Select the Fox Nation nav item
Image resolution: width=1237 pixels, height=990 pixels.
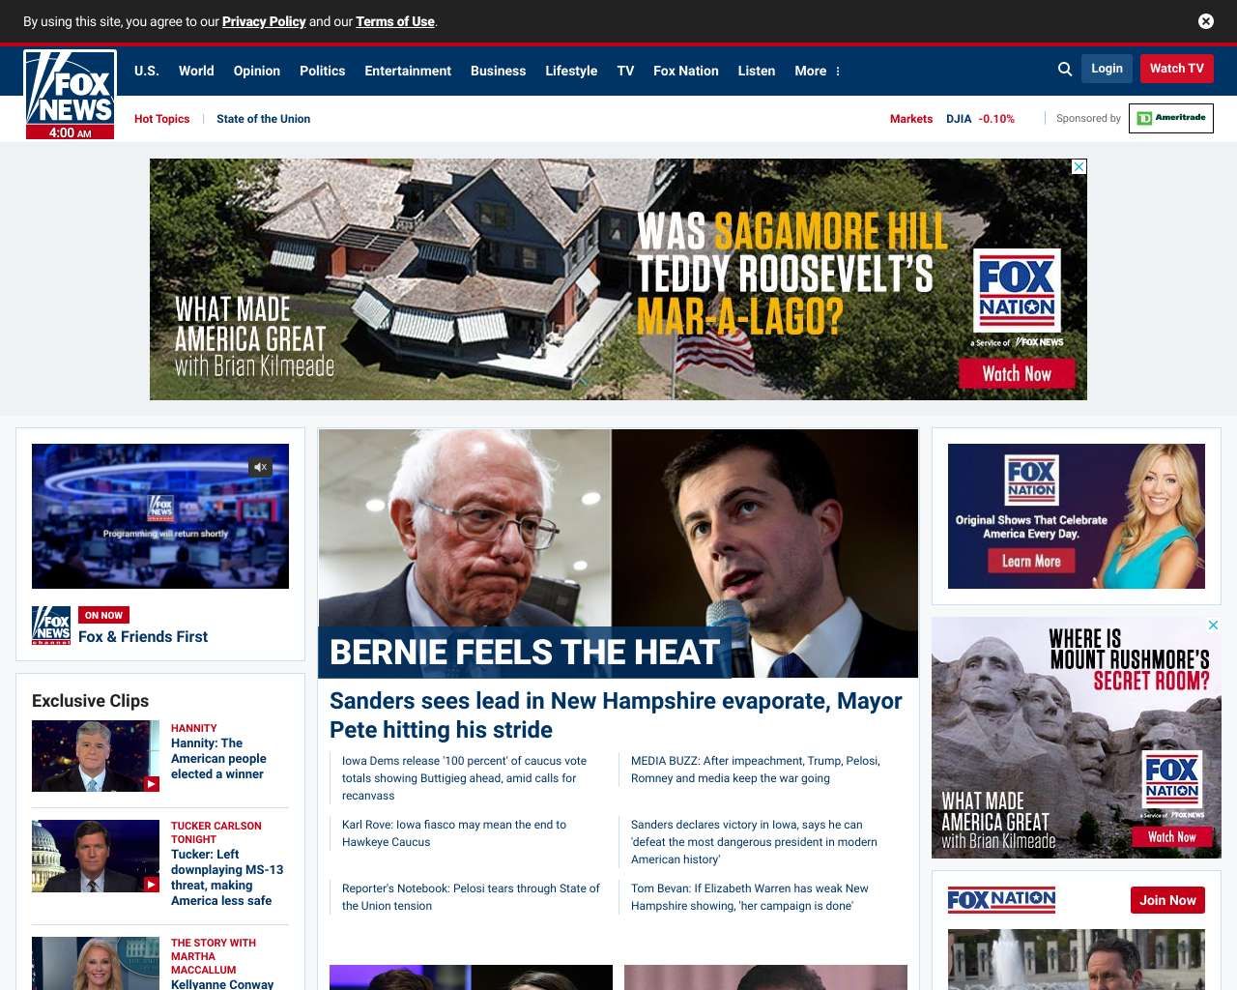point(685,71)
